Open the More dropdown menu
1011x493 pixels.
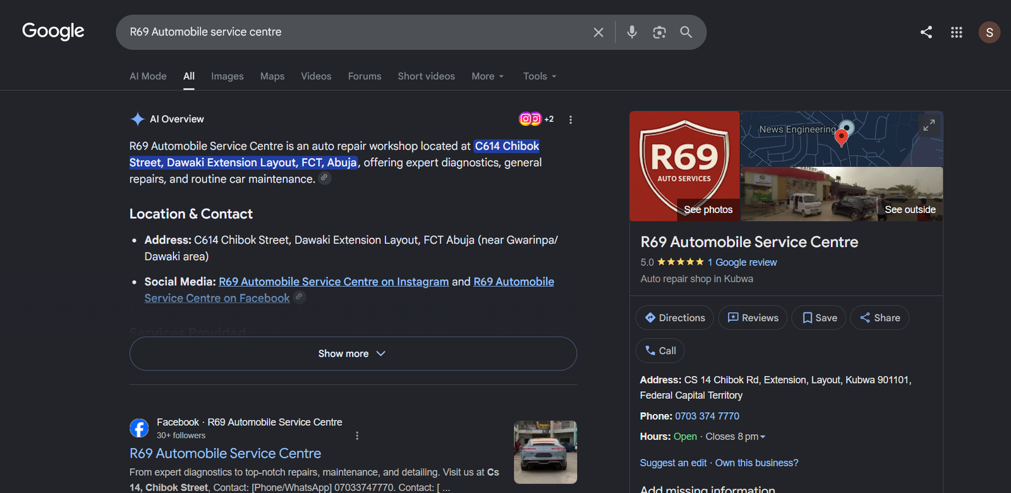point(488,76)
